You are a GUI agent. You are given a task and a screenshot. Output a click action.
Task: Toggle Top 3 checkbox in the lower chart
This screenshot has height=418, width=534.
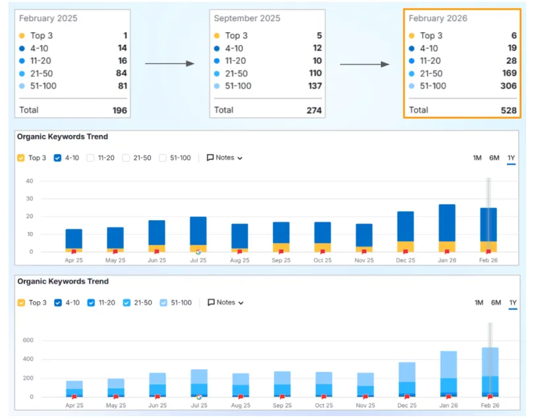[x=21, y=303]
